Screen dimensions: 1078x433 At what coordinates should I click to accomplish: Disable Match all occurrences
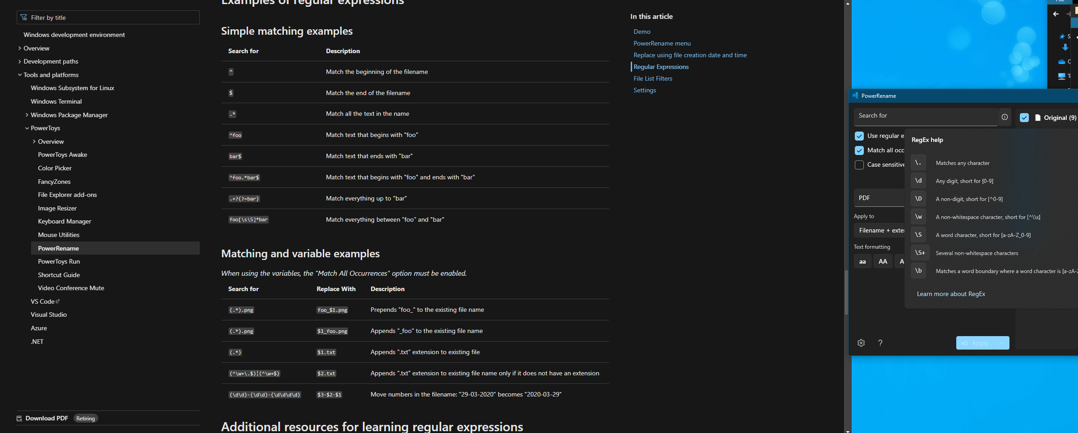coord(859,150)
